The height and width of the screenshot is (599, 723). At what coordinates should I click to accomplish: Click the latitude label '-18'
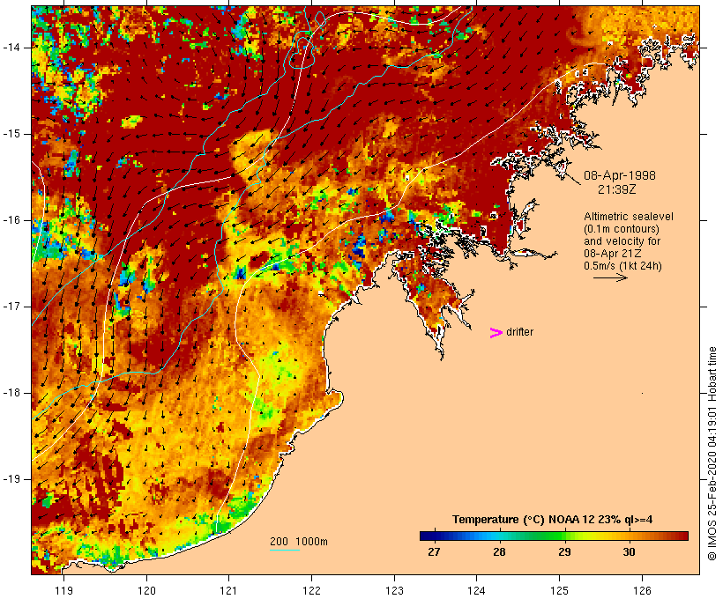[11, 393]
